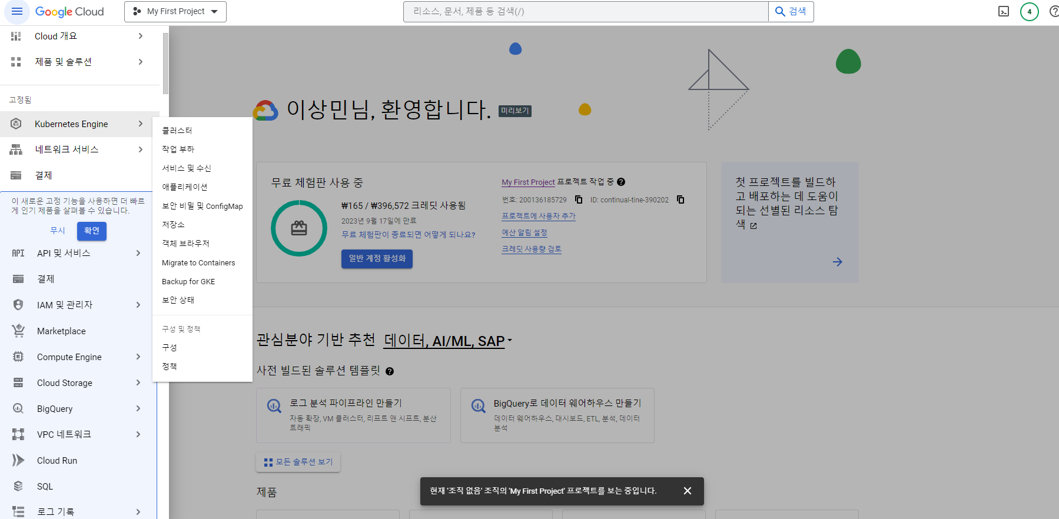Expand the 제품 및 솔루션 submenu chevron

[x=140, y=62]
